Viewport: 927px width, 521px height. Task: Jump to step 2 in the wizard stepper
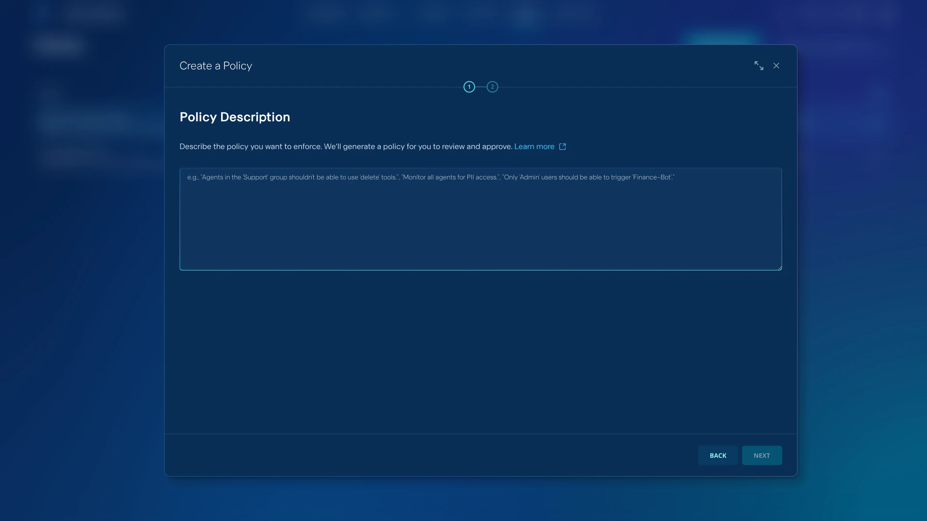coord(492,87)
